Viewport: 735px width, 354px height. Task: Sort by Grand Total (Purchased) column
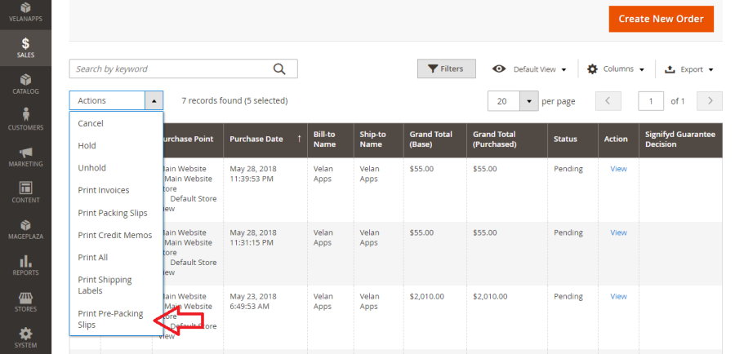click(x=507, y=139)
